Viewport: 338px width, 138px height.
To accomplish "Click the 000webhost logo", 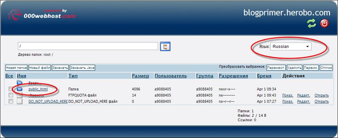I will tap(42, 15).
